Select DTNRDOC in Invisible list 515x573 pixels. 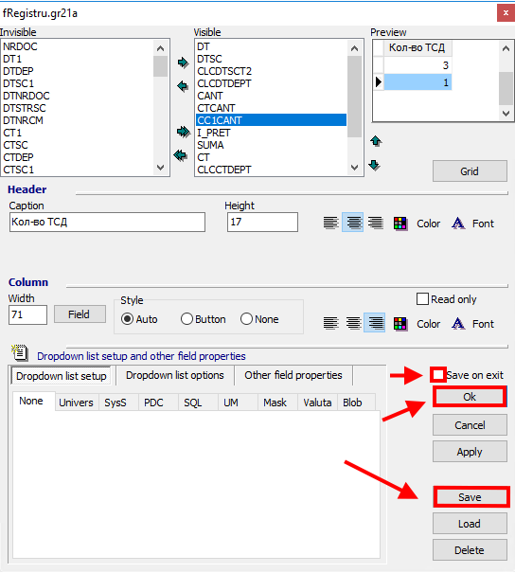tap(79, 96)
